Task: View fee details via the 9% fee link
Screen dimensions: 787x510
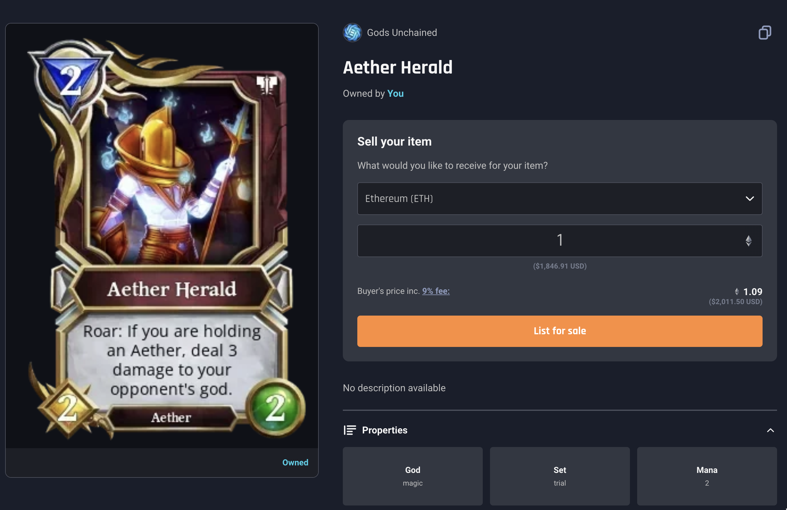Action: [436, 291]
